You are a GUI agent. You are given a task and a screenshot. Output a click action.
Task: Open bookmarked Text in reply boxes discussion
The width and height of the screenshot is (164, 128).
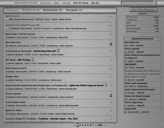[134, 102]
